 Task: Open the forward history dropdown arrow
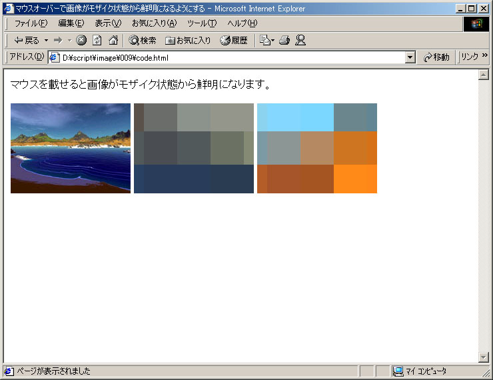pos(69,40)
